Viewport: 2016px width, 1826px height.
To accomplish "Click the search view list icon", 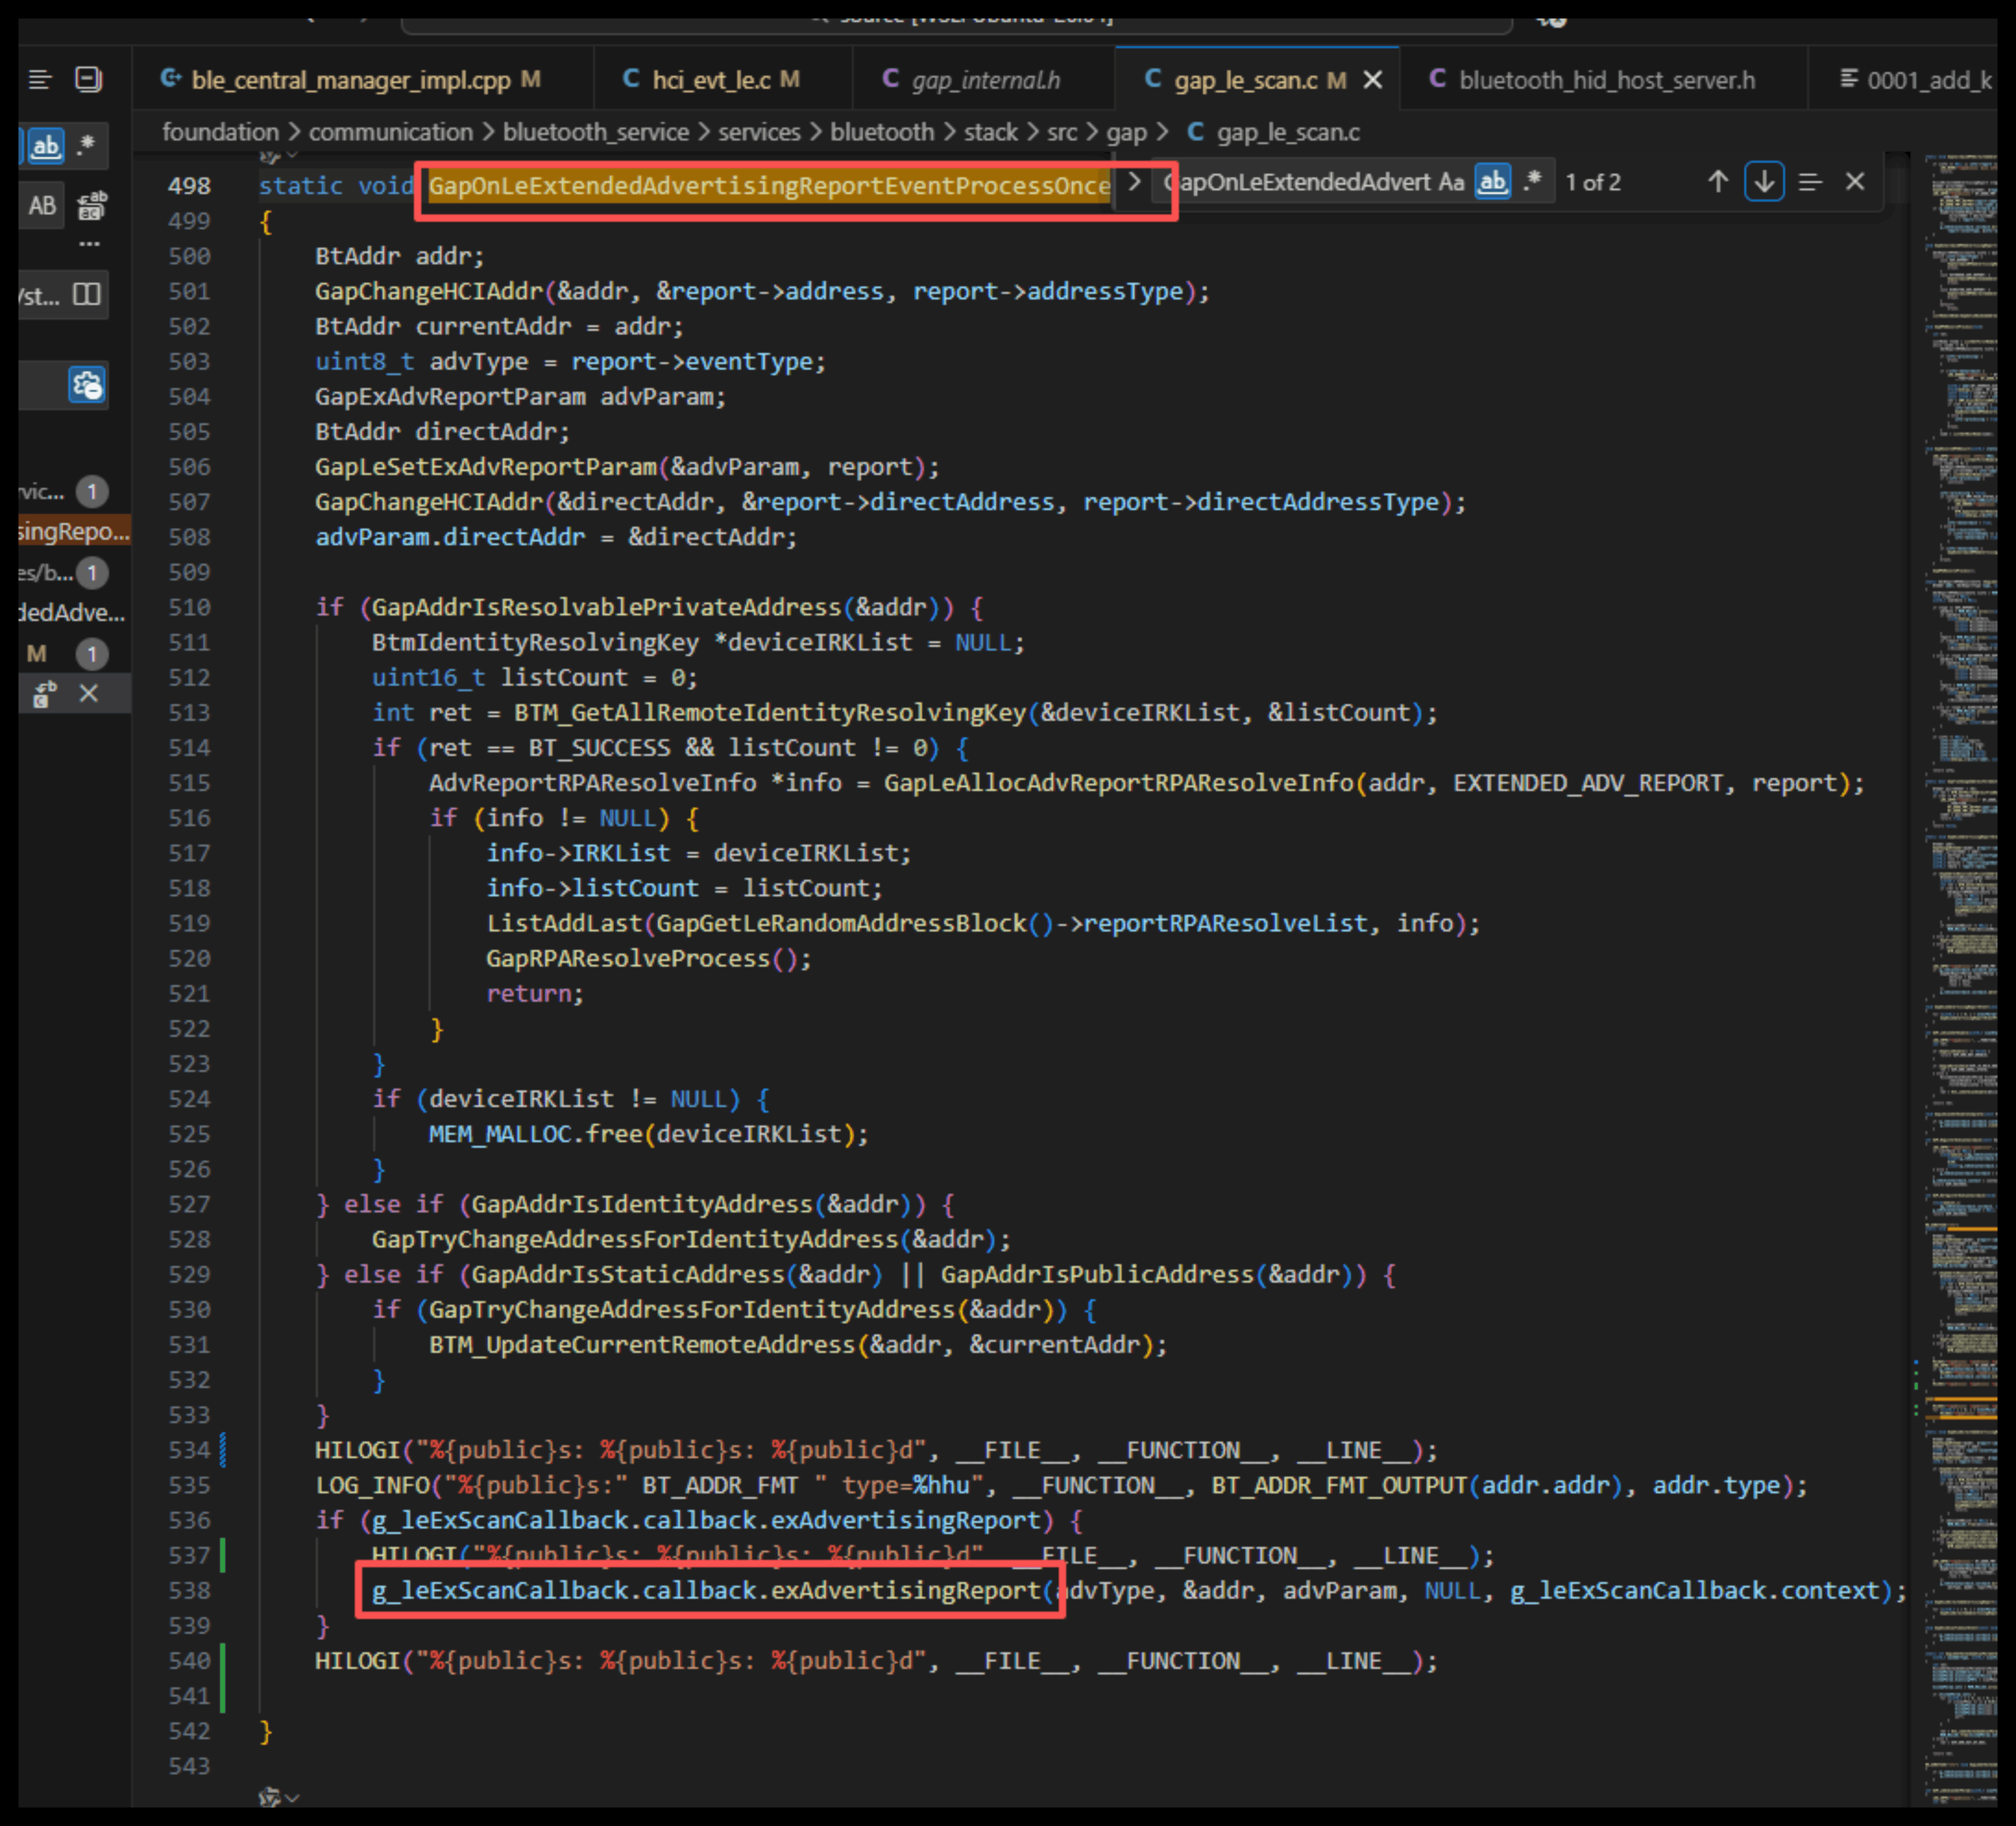I will pos(40,80).
